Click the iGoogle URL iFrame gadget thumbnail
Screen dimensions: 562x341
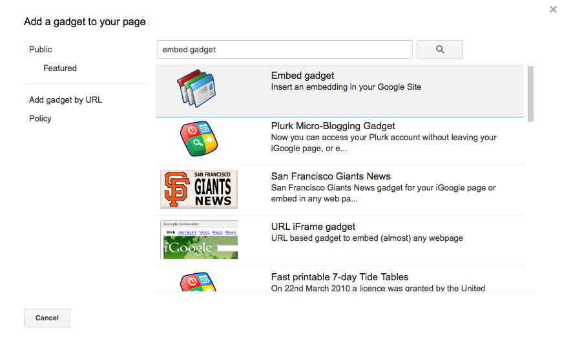coord(199,240)
